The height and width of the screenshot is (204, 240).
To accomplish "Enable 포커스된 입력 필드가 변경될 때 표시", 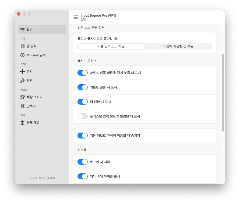I will coord(83,116).
